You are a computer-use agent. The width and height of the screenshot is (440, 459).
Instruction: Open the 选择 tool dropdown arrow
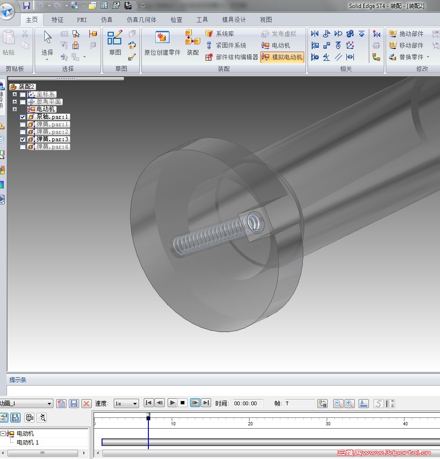tap(47, 60)
